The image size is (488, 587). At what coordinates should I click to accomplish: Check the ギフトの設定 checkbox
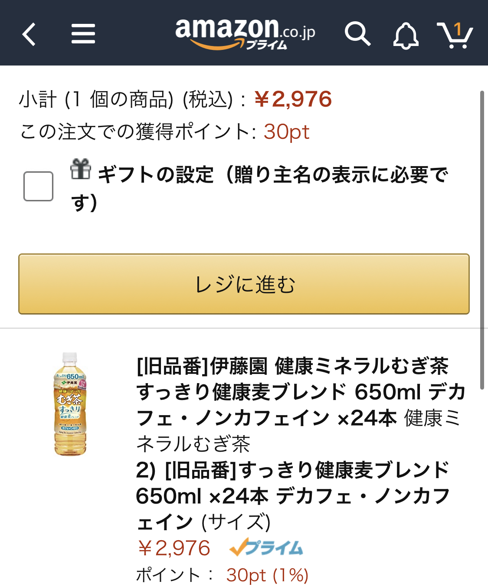(x=38, y=186)
